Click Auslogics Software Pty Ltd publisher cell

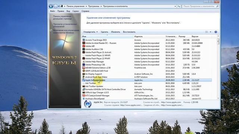click(146, 99)
